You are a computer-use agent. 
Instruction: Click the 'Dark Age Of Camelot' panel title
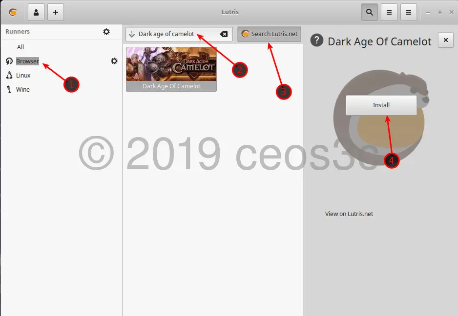point(379,42)
